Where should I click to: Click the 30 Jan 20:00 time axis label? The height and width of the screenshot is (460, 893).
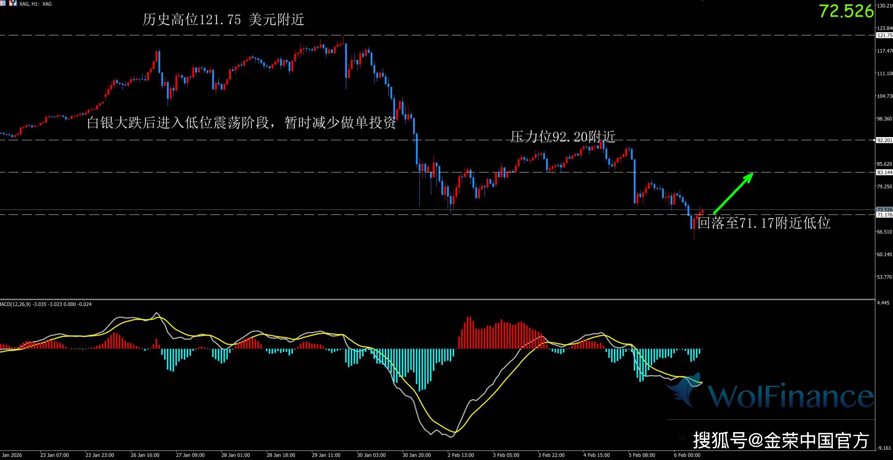click(x=416, y=455)
